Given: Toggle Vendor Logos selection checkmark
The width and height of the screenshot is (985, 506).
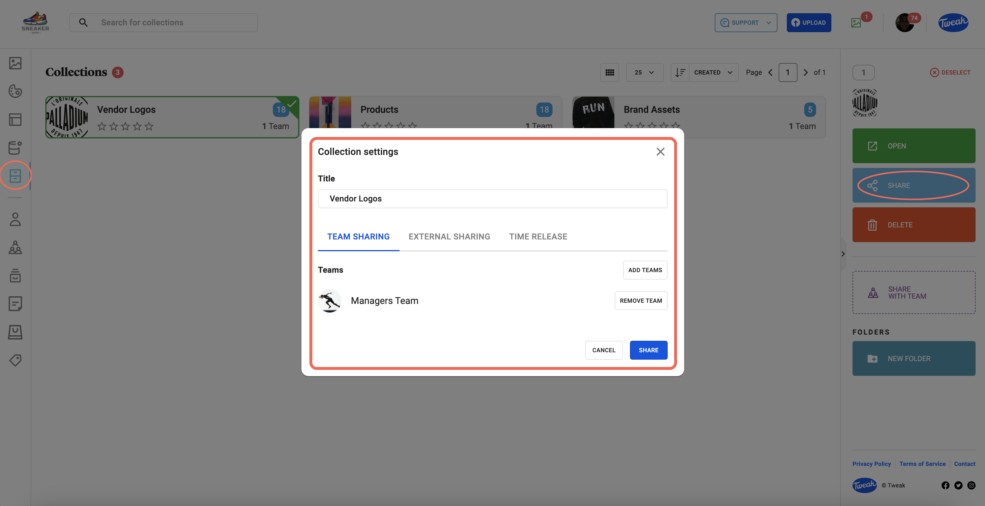Looking at the screenshot, I should pos(292,103).
